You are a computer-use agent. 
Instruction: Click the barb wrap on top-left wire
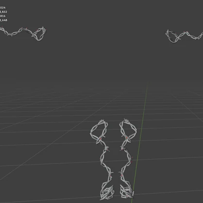[10, 34]
